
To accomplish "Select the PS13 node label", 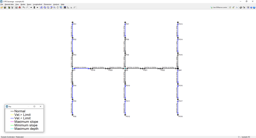I will 180,24.
